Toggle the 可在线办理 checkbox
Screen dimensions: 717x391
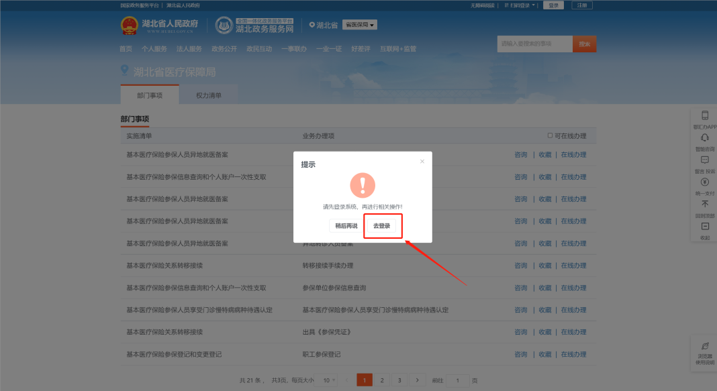[x=550, y=135]
